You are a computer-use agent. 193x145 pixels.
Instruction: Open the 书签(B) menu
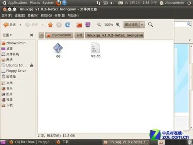pyautogui.click(x=59, y=15)
